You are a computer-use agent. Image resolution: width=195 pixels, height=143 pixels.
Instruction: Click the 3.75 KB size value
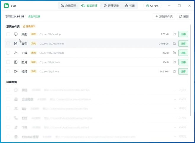(165, 34)
